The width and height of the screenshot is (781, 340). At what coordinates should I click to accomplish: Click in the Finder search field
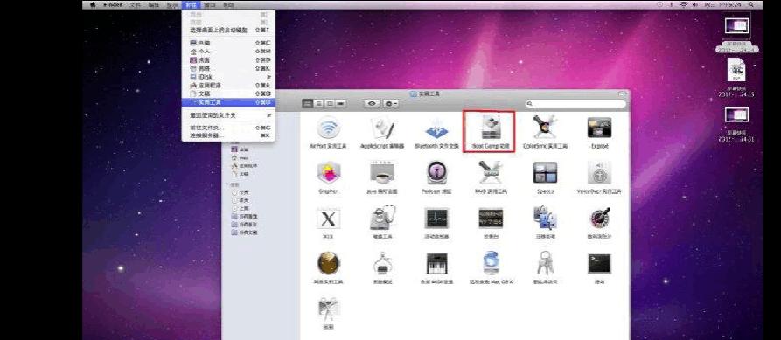click(x=575, y=104)
